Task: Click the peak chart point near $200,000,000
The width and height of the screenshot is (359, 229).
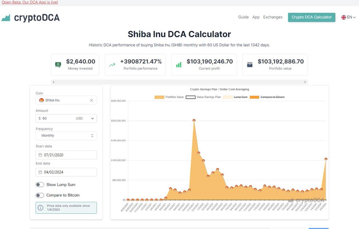Action: coord(194,120)
